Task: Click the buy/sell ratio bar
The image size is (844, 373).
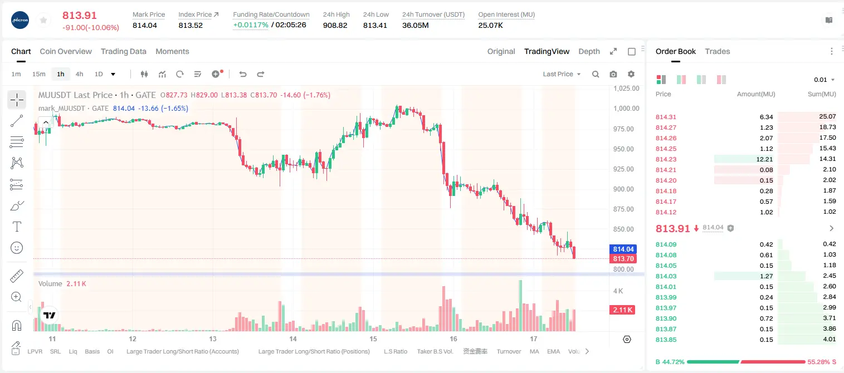Action: tap(746, 362)
